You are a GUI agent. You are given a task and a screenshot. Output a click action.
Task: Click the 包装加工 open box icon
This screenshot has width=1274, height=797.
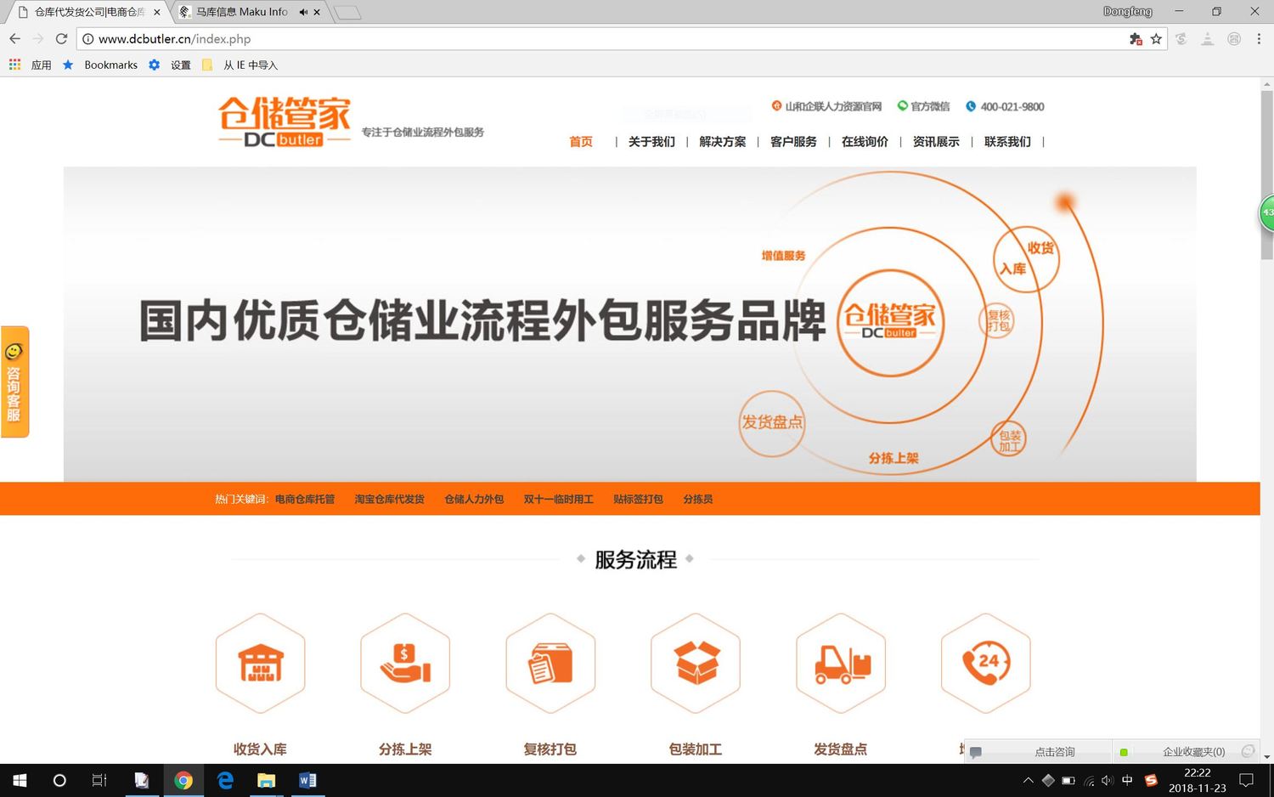696,663
